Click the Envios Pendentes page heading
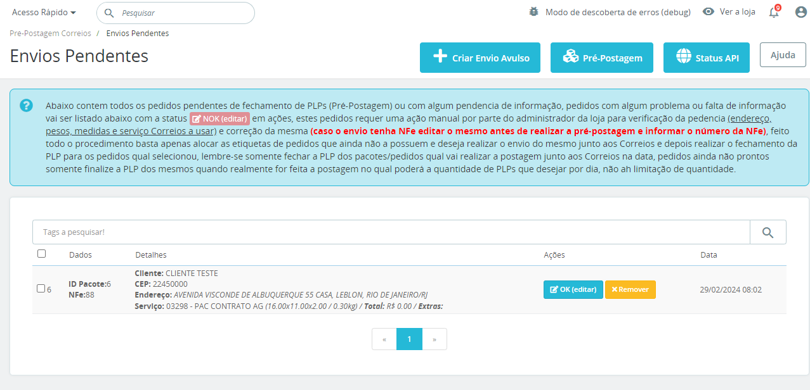 [79, 56]
